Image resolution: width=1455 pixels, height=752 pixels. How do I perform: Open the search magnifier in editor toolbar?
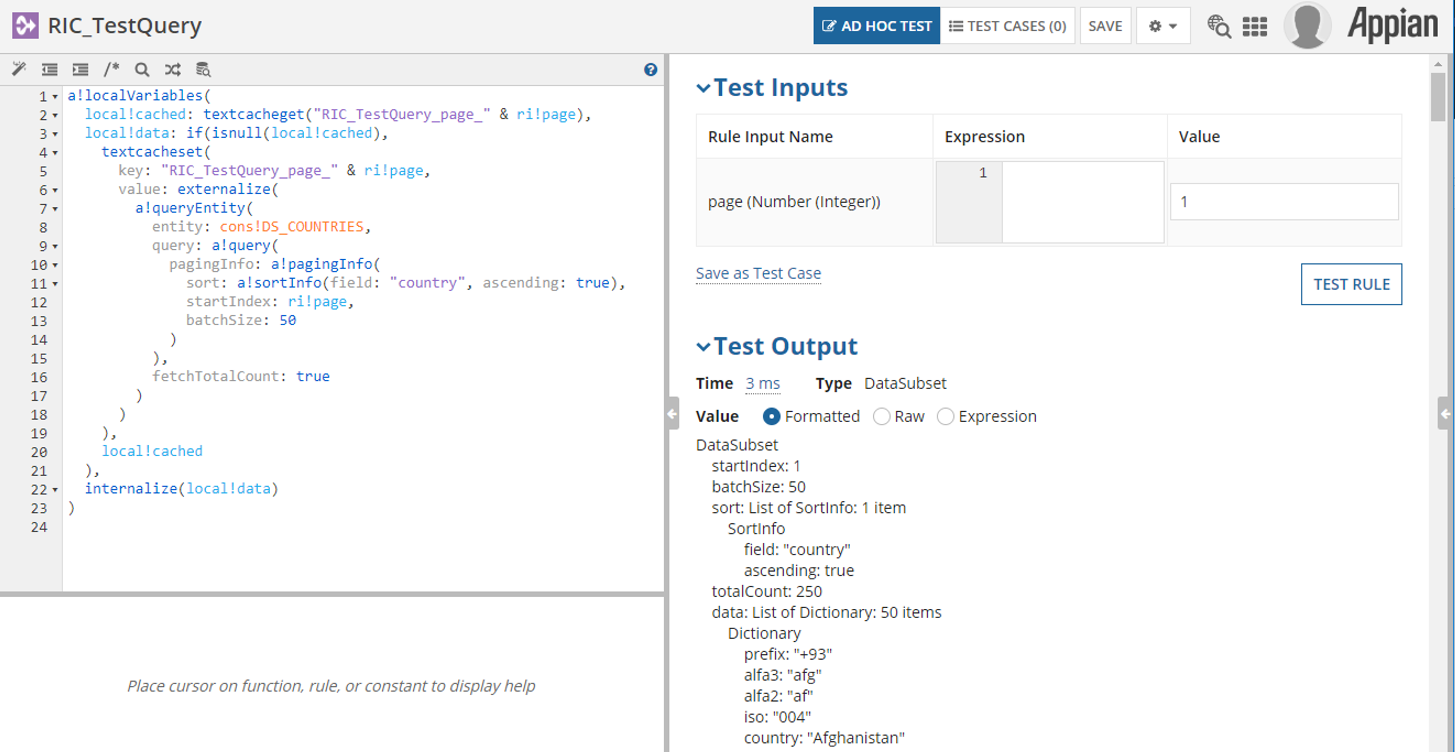(x=142, y=69)
